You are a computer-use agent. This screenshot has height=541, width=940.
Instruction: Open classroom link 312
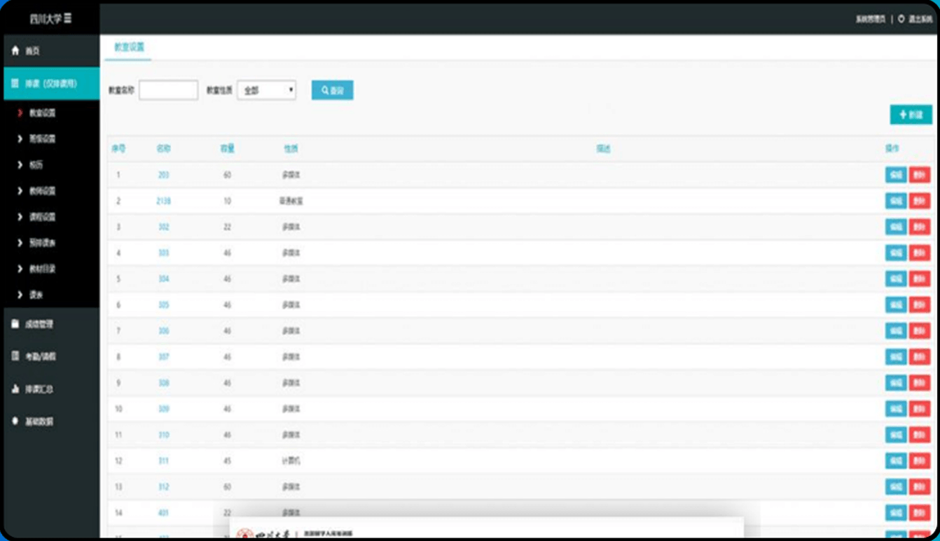[163, 487]
